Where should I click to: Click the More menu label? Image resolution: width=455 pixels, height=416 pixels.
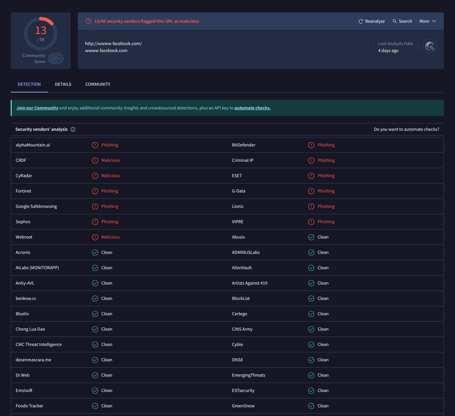pyautogui.click(x=424, y=21)
